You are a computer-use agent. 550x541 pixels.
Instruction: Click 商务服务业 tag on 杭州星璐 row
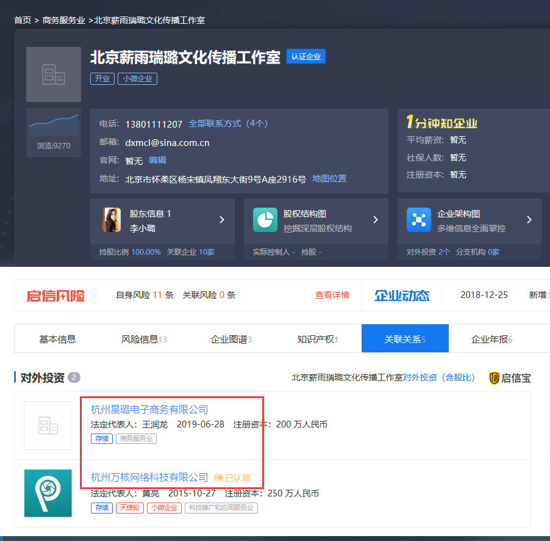tap(136, 439)
